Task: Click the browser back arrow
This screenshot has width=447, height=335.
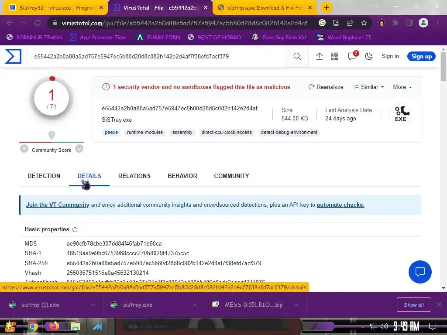Action: point(10,23)
